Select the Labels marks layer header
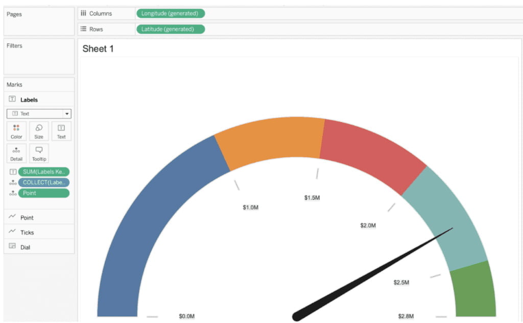 point(29,100)
